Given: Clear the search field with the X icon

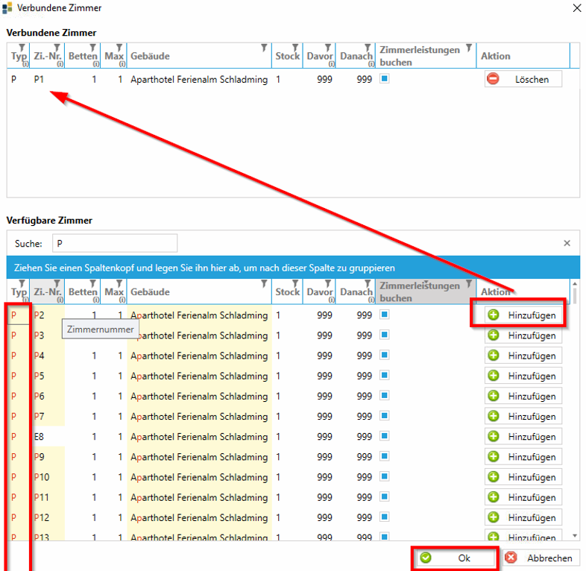Looking at the screenshot, I should click(567, 243).
